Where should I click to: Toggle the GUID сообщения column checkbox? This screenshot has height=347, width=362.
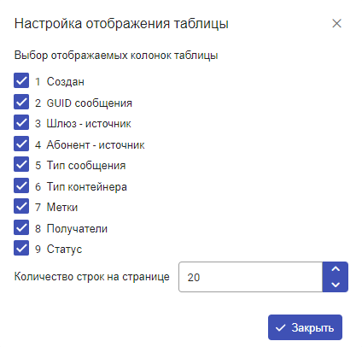pos(21,102)
